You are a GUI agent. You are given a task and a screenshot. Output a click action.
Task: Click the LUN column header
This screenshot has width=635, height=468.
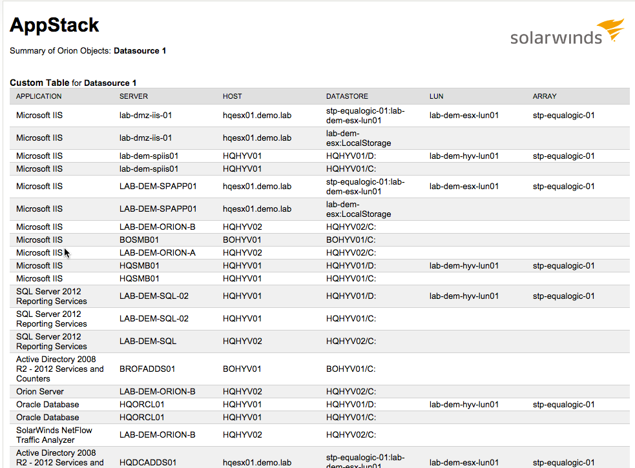(x=436, y=96)
